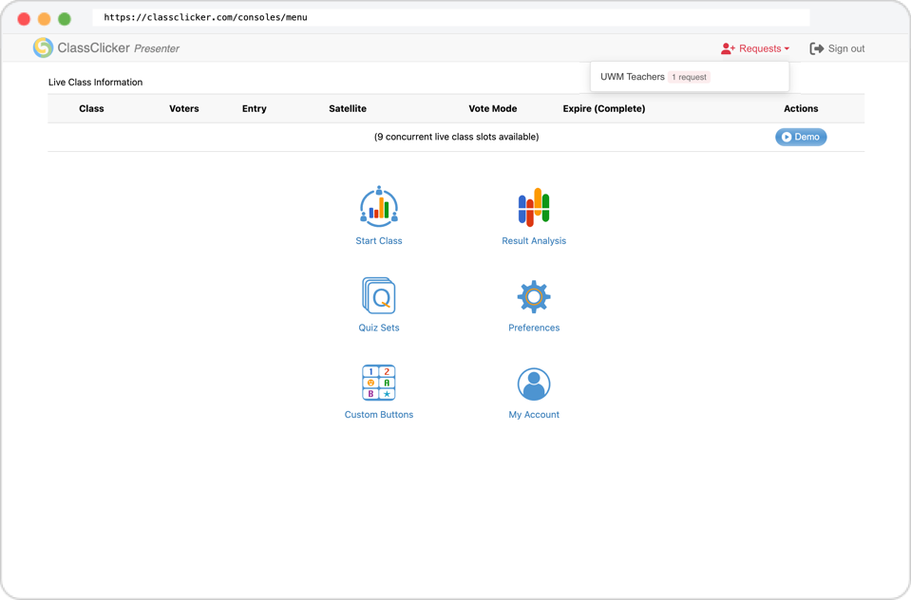Click the Voters column header
The image size is (911, 600).
click(184, 108)
